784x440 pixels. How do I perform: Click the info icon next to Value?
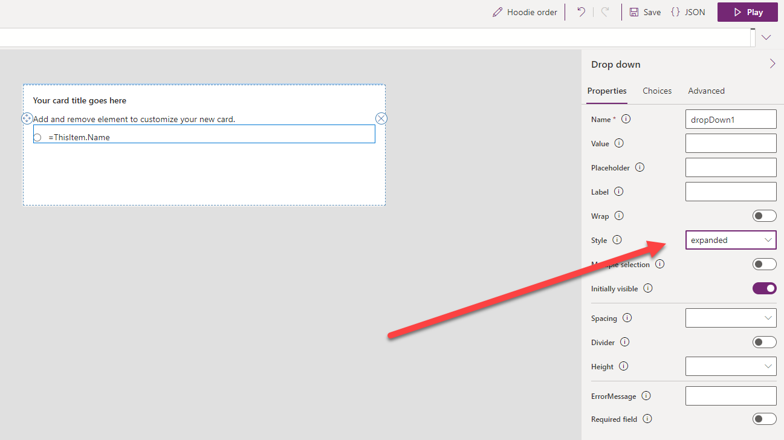(x=618, y=143)
